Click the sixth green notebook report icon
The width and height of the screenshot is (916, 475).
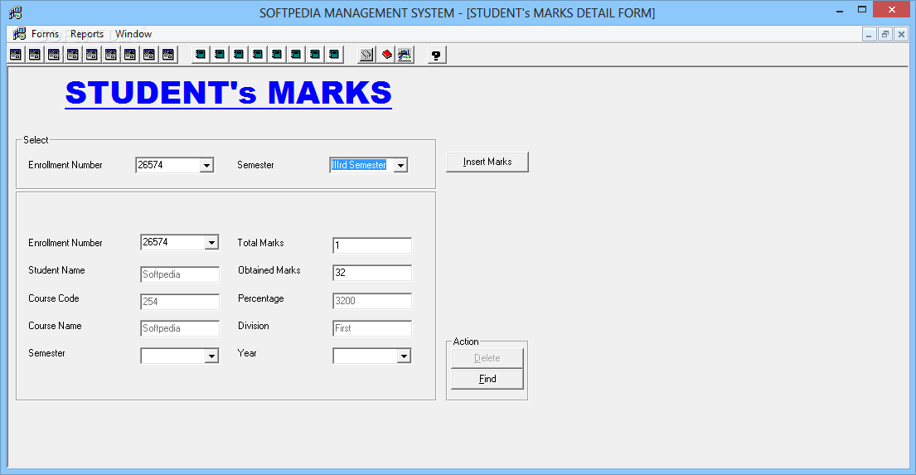point(296,55)
